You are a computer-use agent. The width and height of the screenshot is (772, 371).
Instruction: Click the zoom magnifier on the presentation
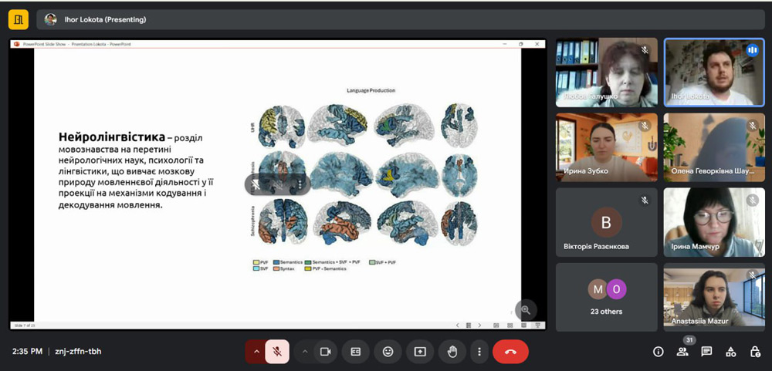[x=526, y=309]
